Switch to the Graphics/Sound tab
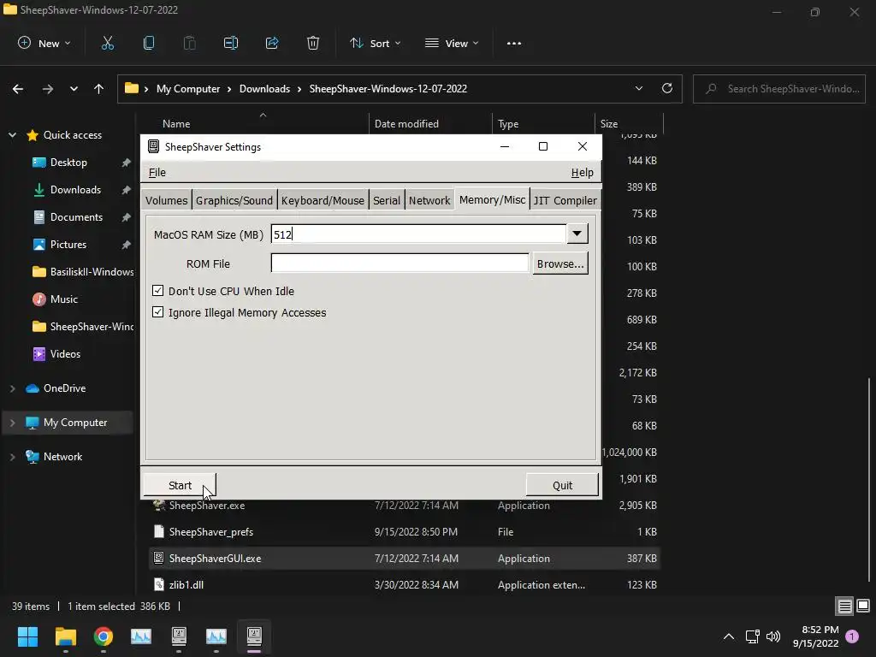Screen dimensions: 876x657 coord(234,200)
